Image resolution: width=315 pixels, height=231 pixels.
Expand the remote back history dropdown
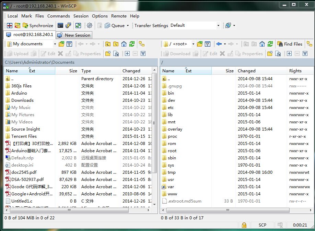click(x=225, y=44)
